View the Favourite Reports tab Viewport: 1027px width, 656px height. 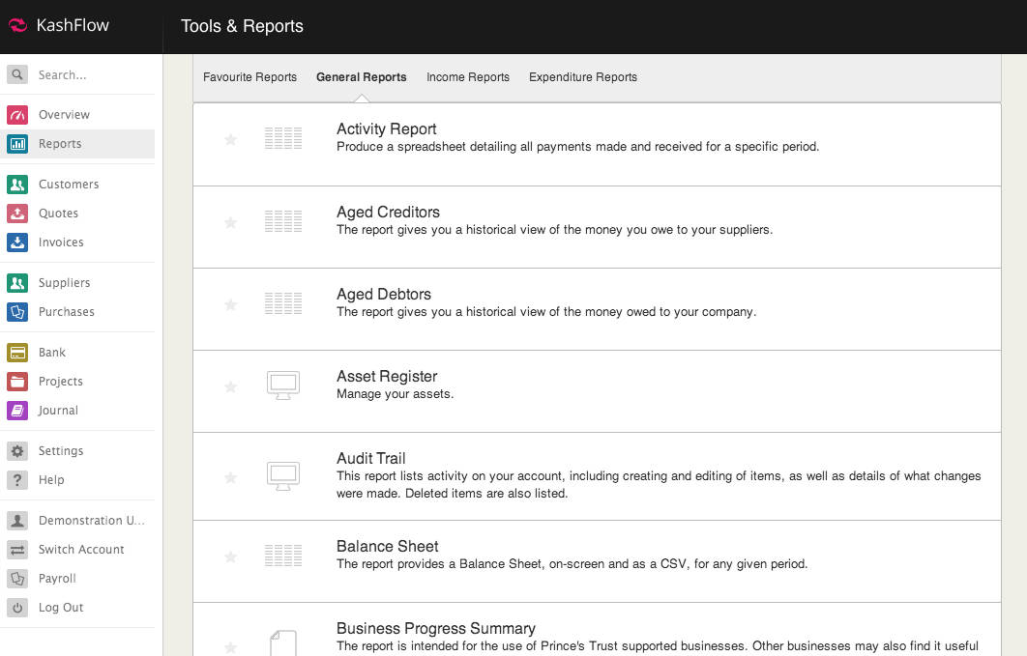click(249, 76)
